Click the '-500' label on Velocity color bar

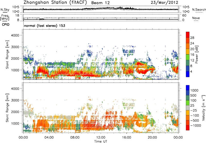194,121
